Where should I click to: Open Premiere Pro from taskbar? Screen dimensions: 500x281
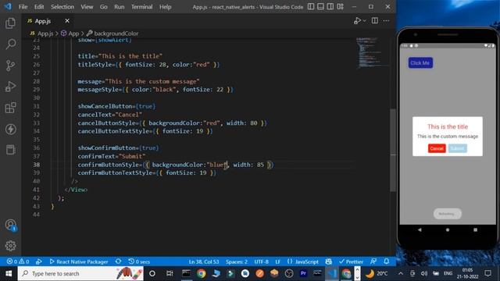303,273
